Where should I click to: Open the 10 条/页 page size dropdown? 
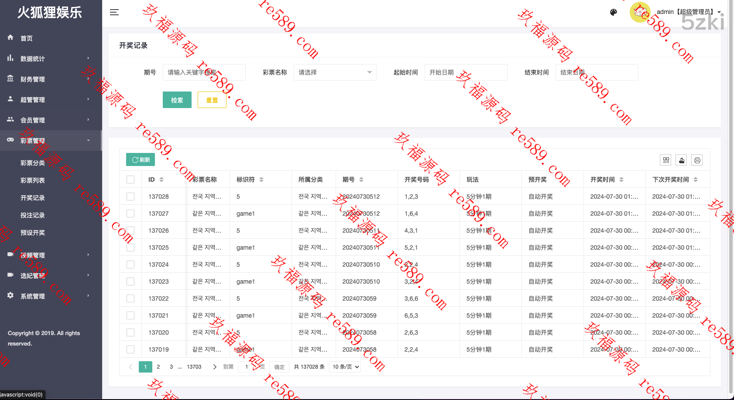tap(345, 367)
